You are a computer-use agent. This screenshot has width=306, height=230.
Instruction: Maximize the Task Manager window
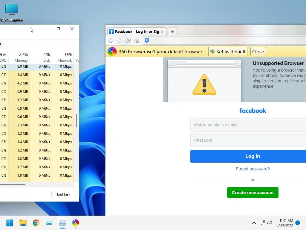point(58,29)
